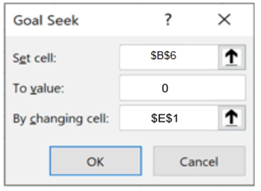Confirm Goal Seek with OK
261x191 pixels.
(95, 162)
